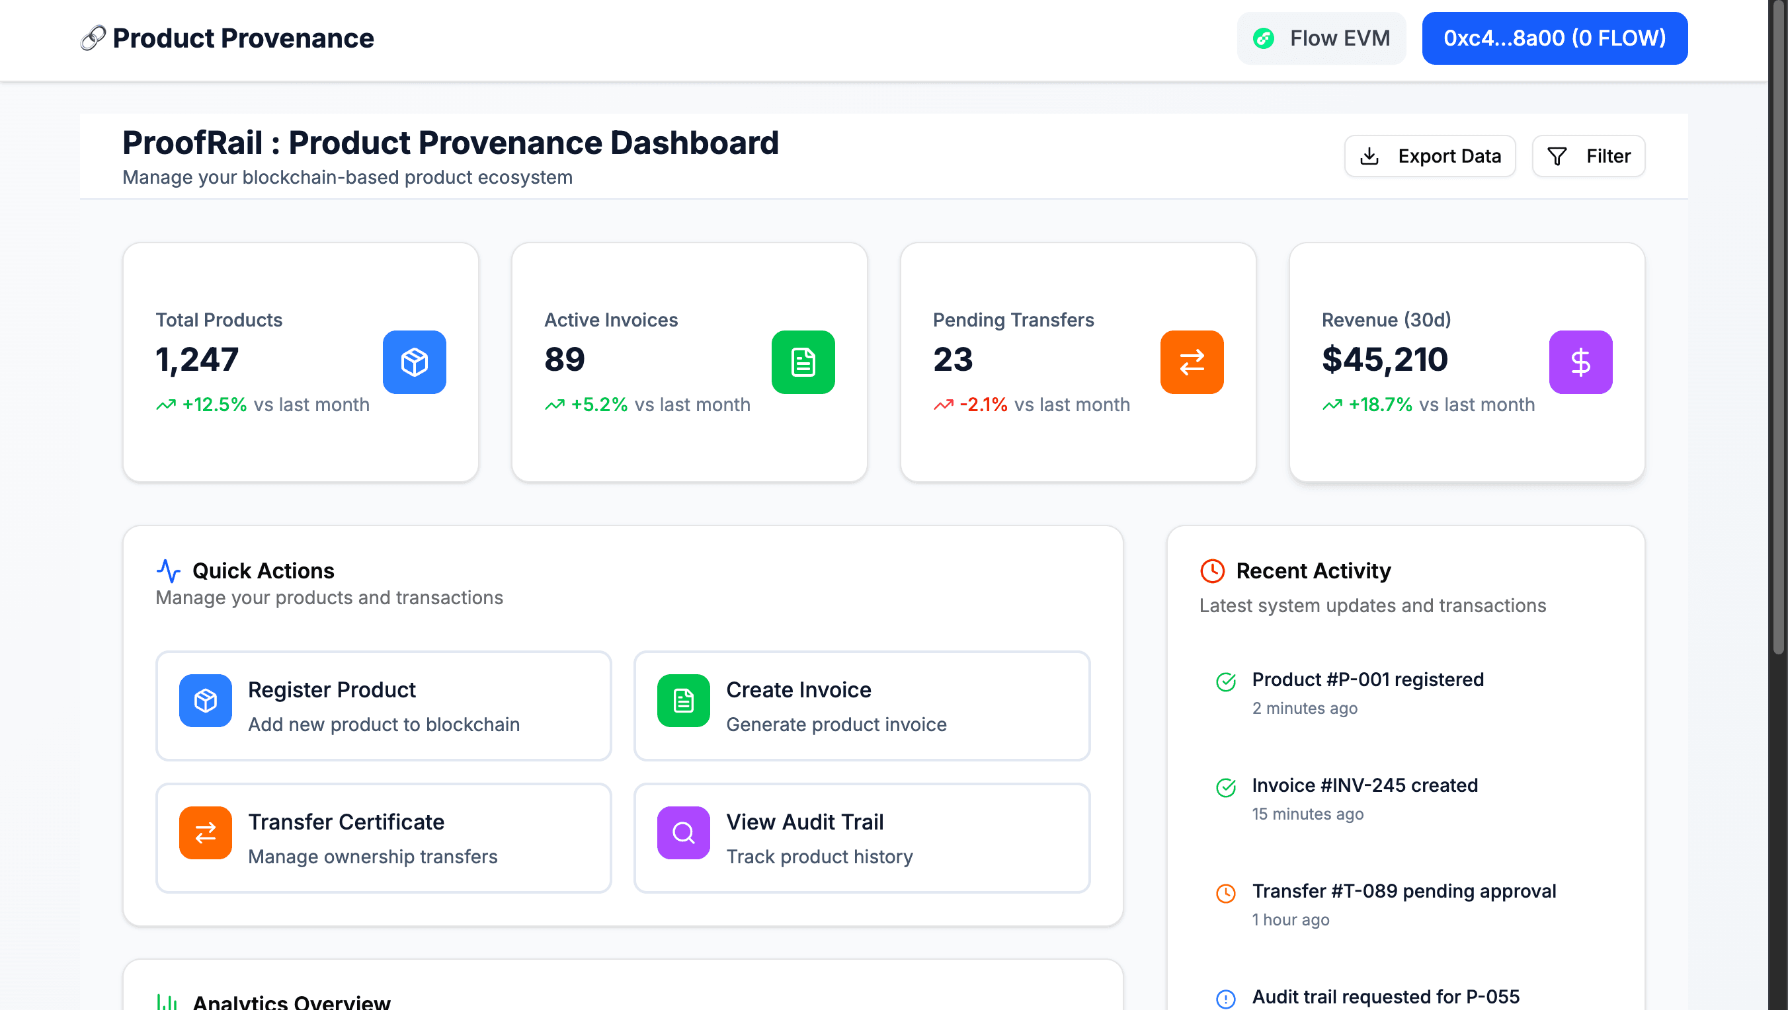Click the View Audit Trail magnifier icon
1788x1010 pixels.
683,833
